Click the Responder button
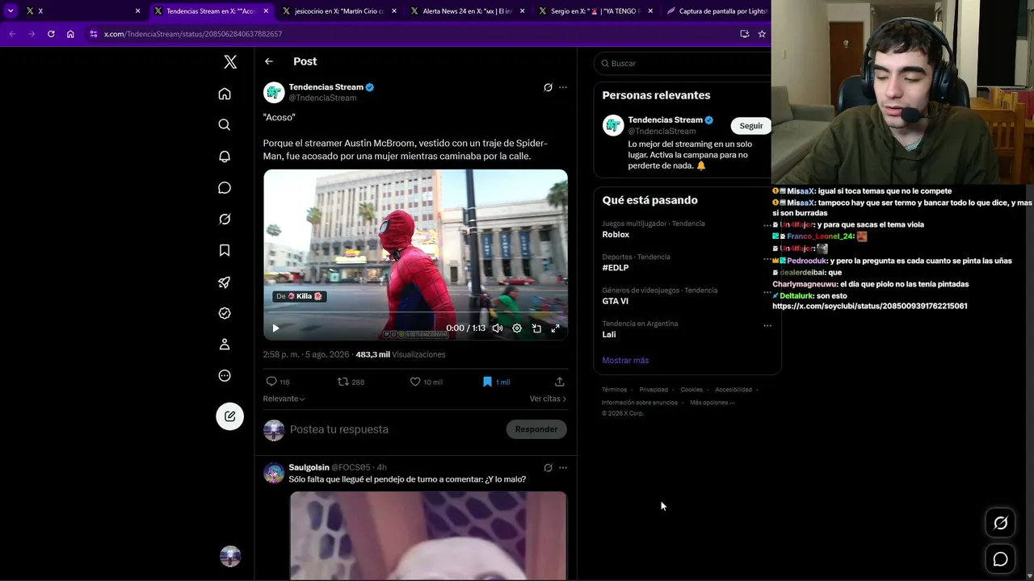 tap(536, 429)
